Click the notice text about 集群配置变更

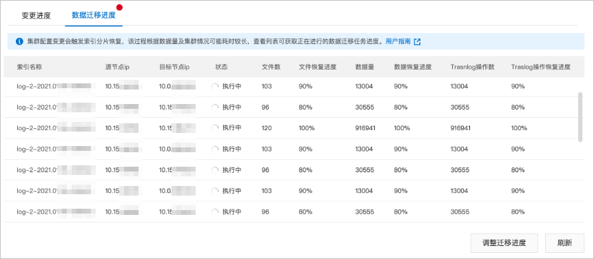[x=205, y=41]
